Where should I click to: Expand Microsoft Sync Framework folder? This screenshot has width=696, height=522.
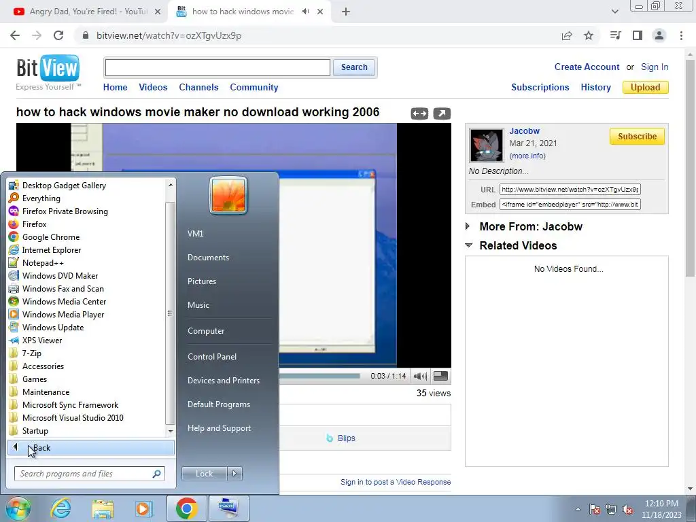point(70,404)
